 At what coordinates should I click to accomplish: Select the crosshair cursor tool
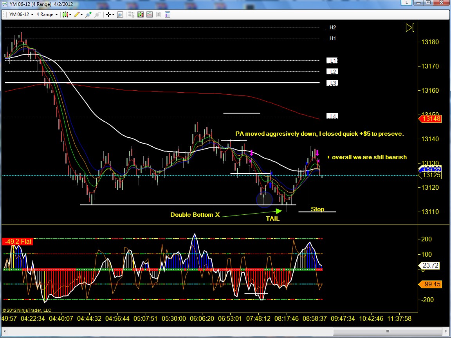(108, 14)
